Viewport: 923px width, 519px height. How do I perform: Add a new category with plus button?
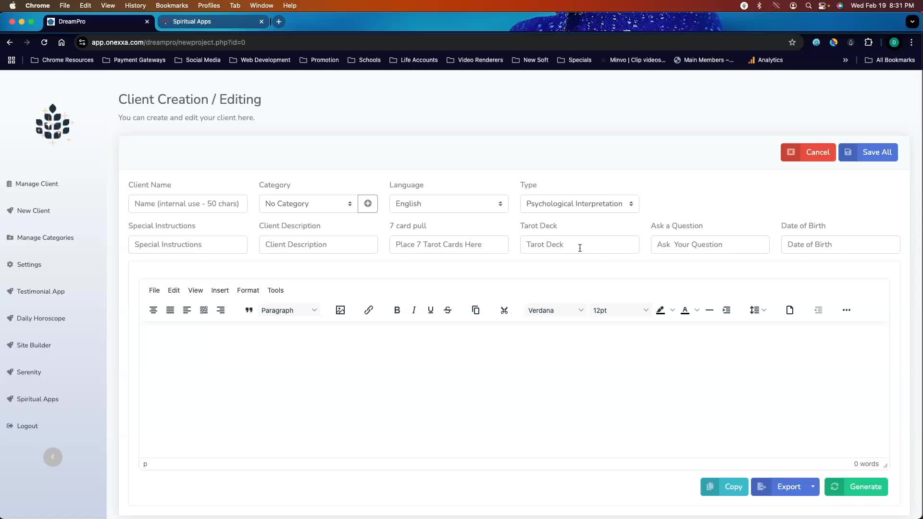368,204
